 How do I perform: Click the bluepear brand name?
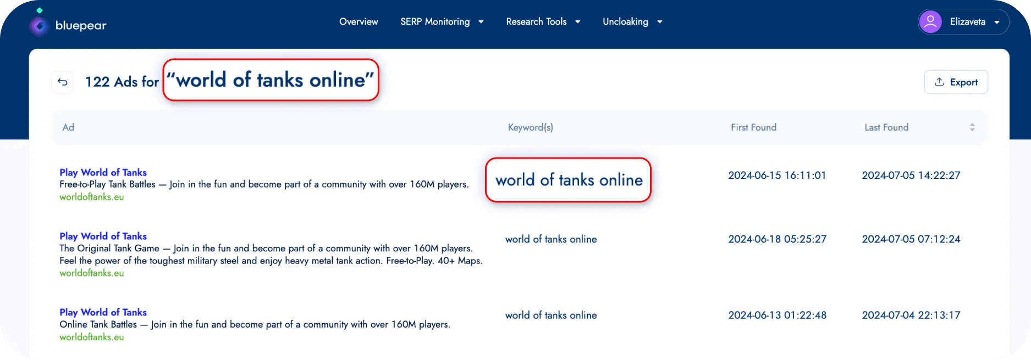coord(81,26)
